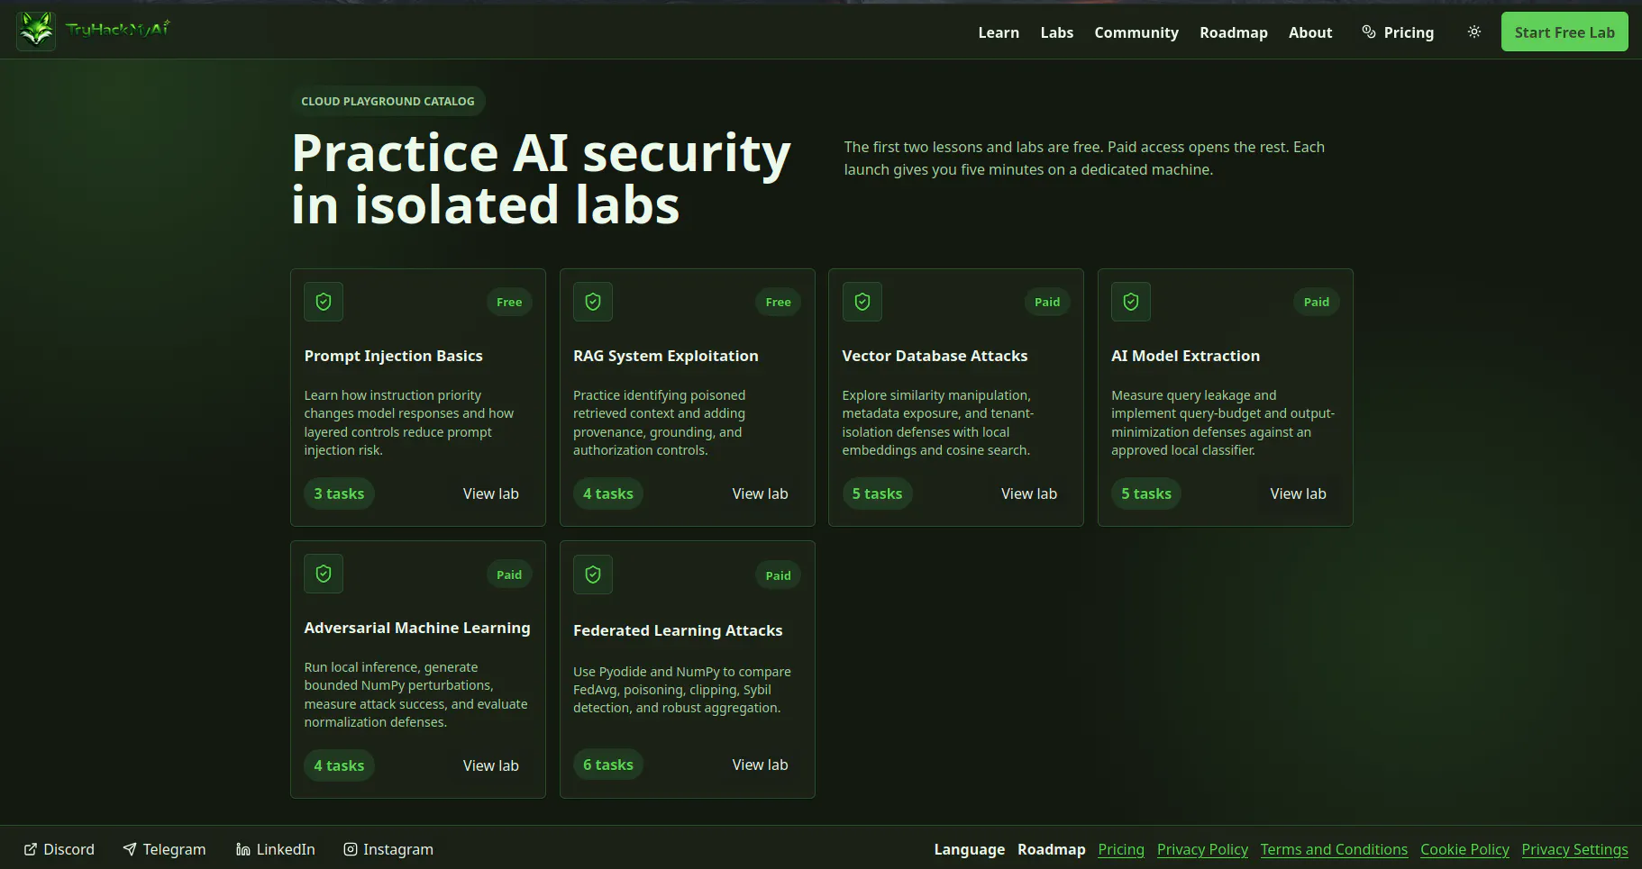Click shield icon on AI Model Extraction card

1131,302
